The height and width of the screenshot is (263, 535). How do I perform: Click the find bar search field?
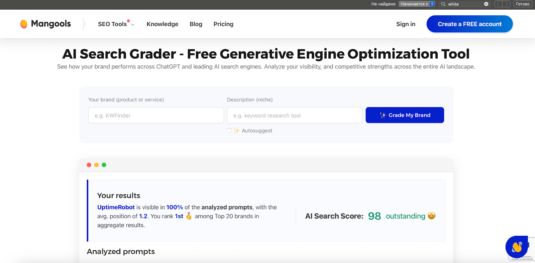tap(465, 4)
